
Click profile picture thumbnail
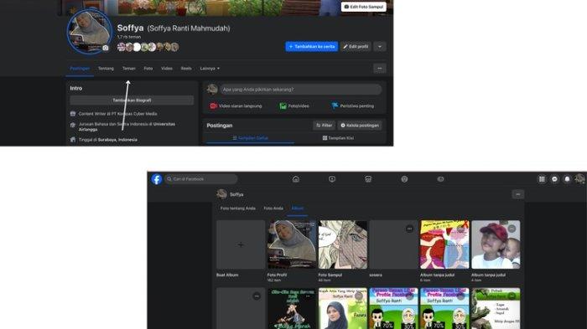[90, 32]
